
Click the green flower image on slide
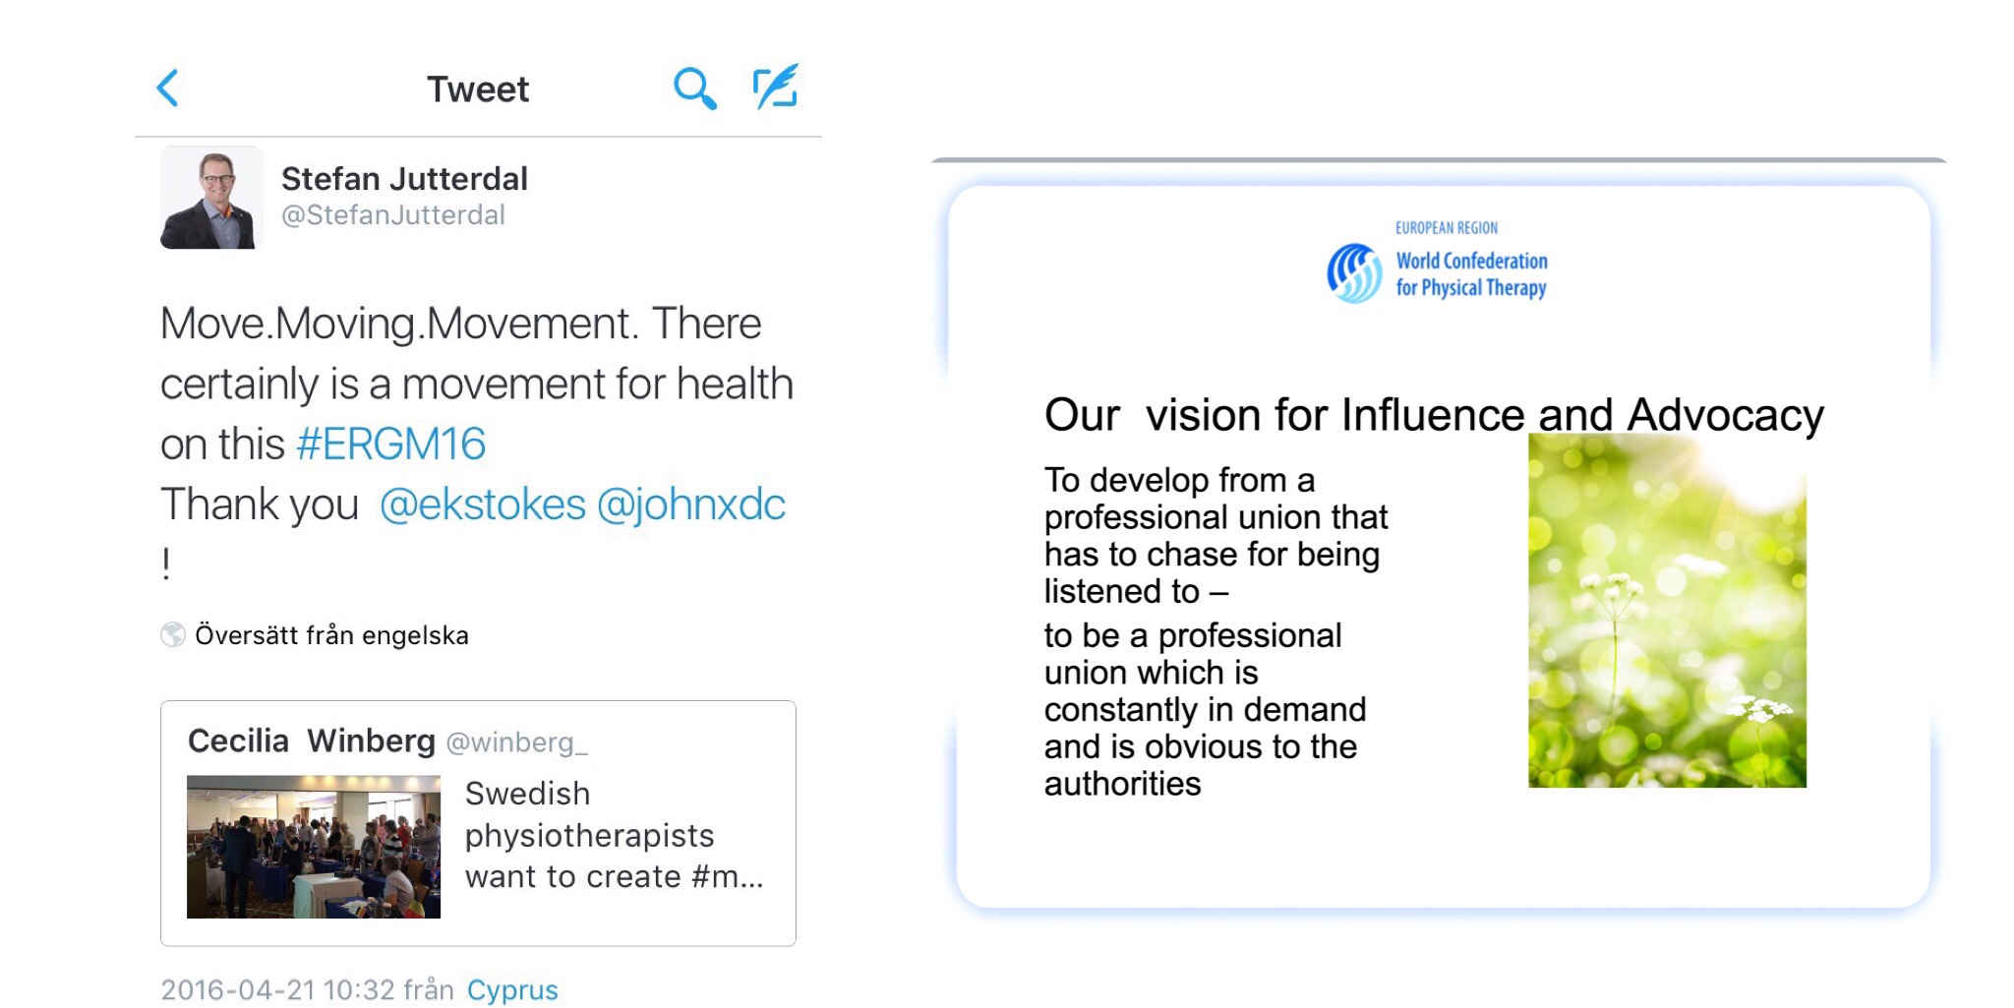(x=1667, y=610)
